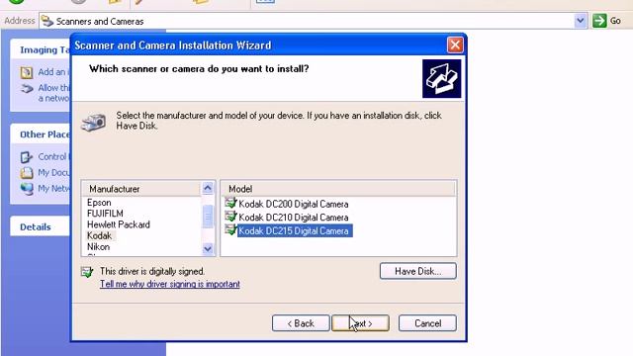
Task: Pick Nikon from the Manufacturer list
Action: click(98, 246)
